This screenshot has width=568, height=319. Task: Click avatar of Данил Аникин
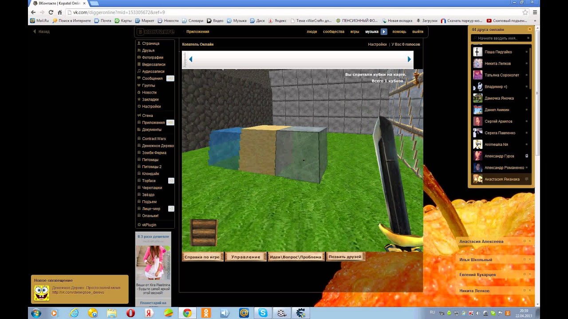coord(477,110)
